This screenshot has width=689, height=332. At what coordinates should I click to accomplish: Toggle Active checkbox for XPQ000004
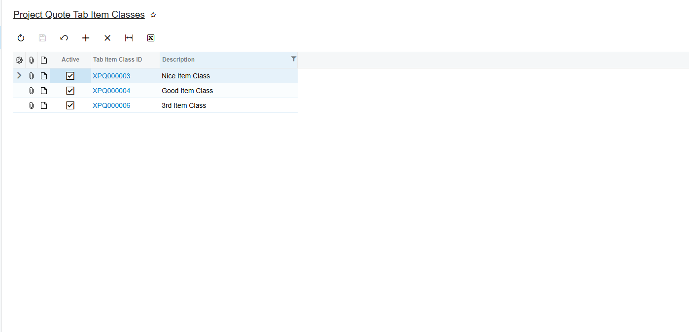click(70, 91)
